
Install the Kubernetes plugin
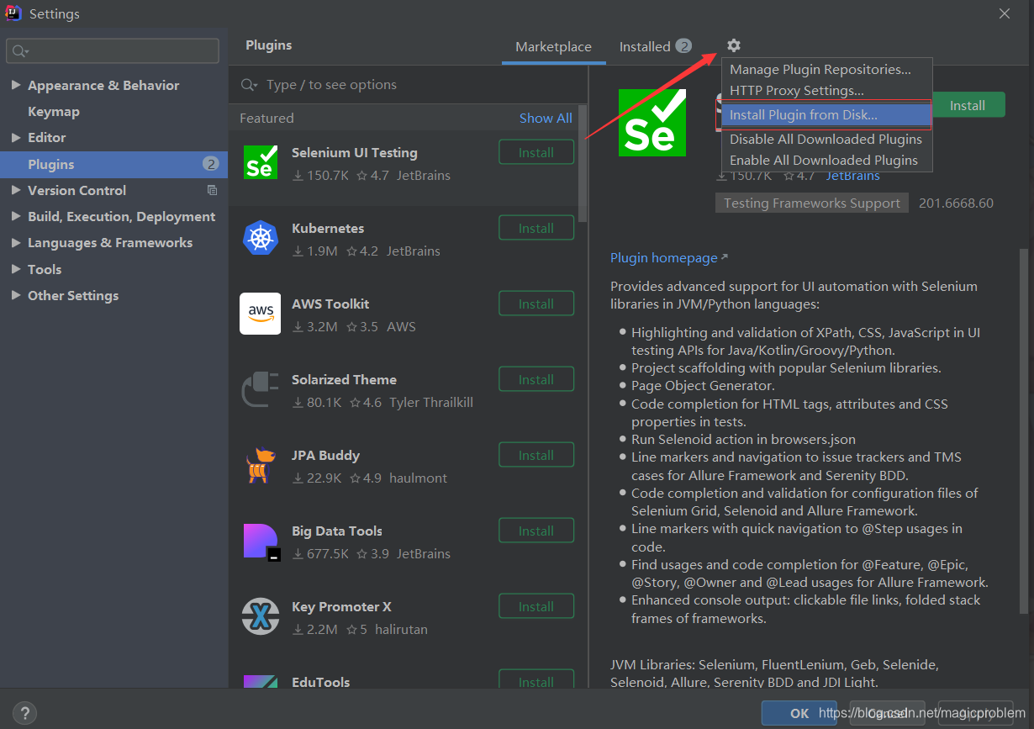pyautogui.click(x=536, y=228)
